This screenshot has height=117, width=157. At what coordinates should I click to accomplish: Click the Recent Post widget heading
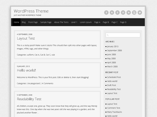[x=112, y=72]
